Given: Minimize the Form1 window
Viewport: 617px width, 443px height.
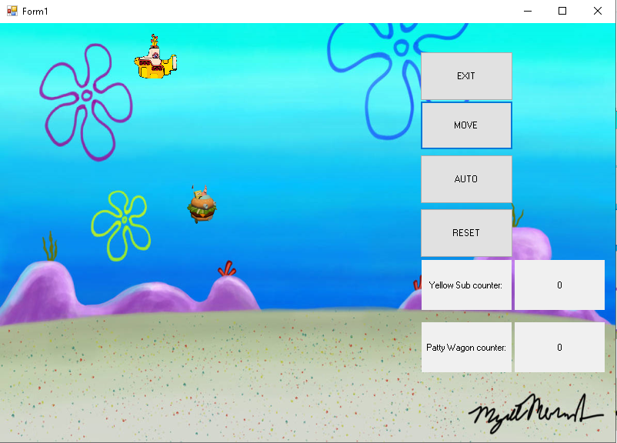Looking at the screenshot, I should 528,11.
